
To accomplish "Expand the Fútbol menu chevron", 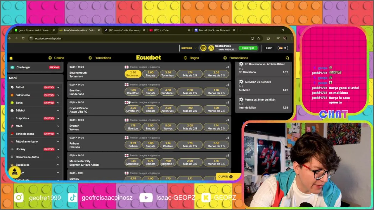I will (x=58, y=87).
